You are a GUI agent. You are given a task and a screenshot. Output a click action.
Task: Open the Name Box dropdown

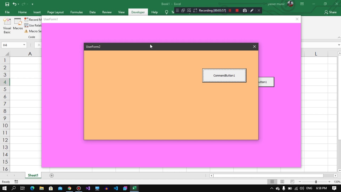pyautogui.click(x=24, y=45)
